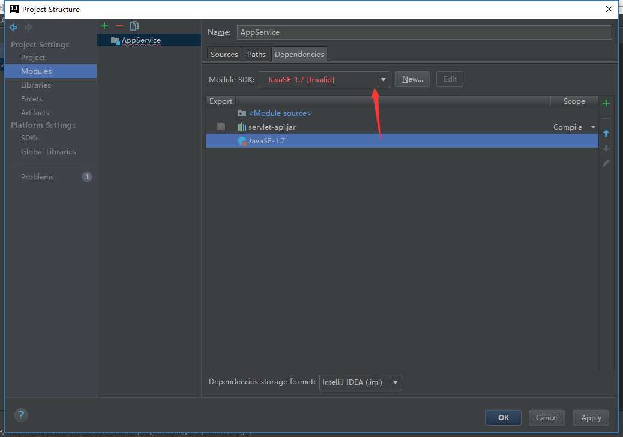Click the New... SDK button
This screenshot has width=623, height=437.
click(412, 79)
